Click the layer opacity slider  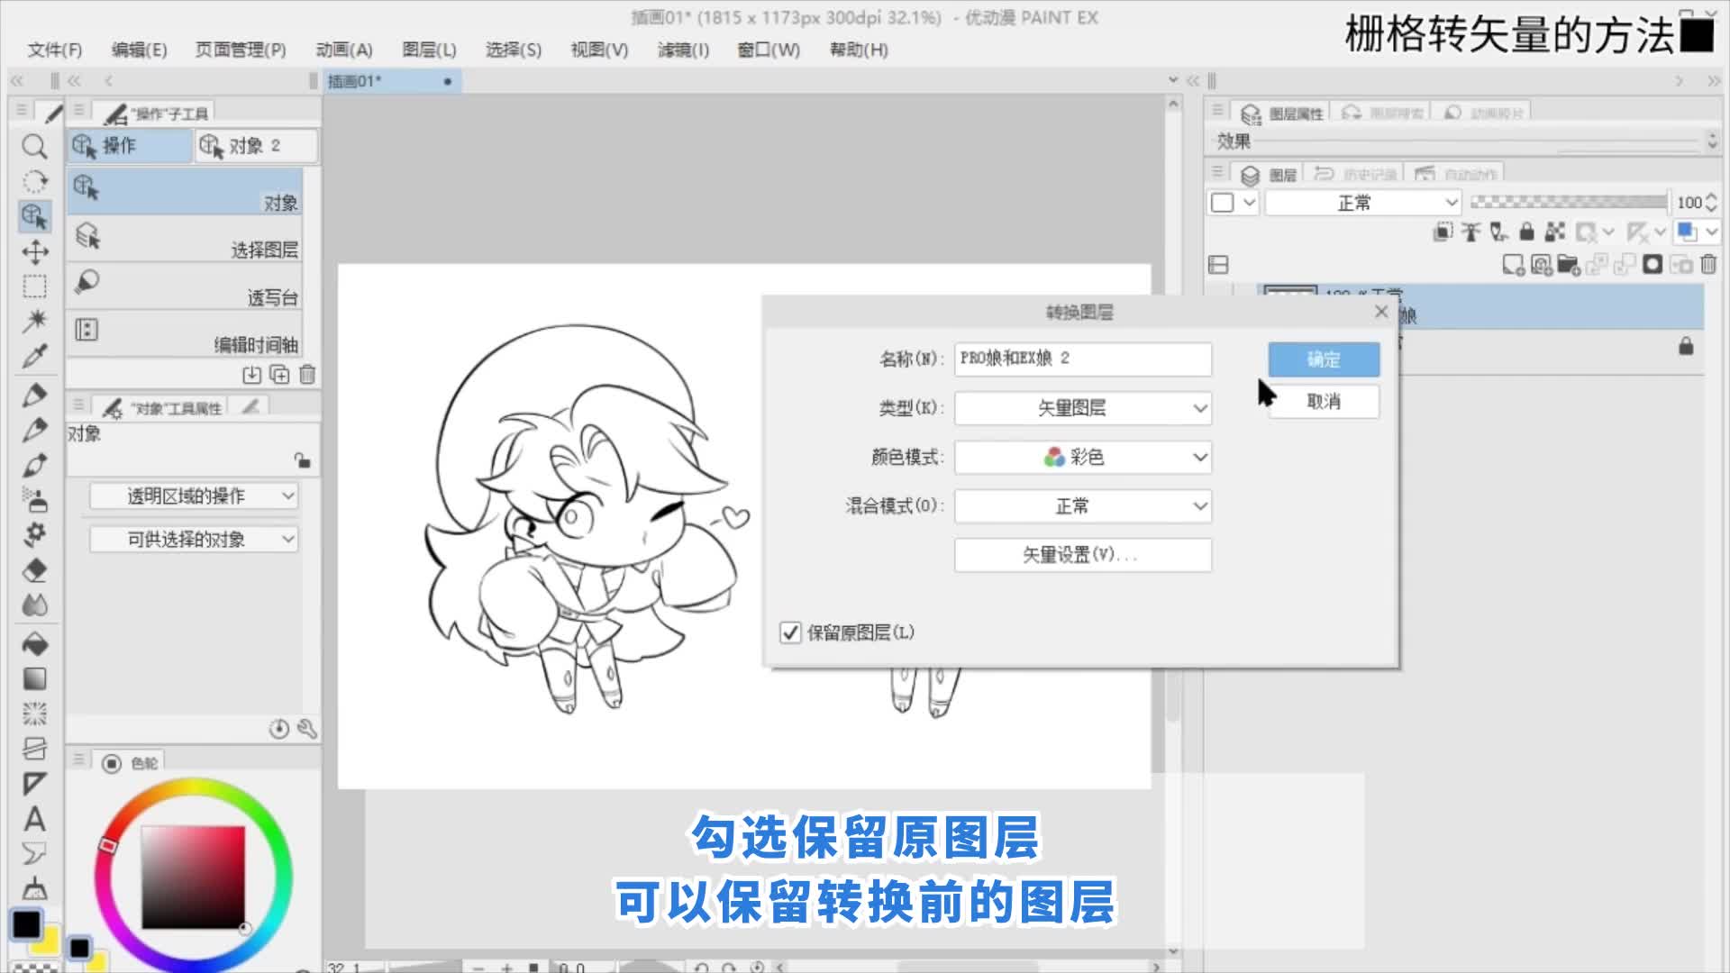click(x=1569, y=203)
